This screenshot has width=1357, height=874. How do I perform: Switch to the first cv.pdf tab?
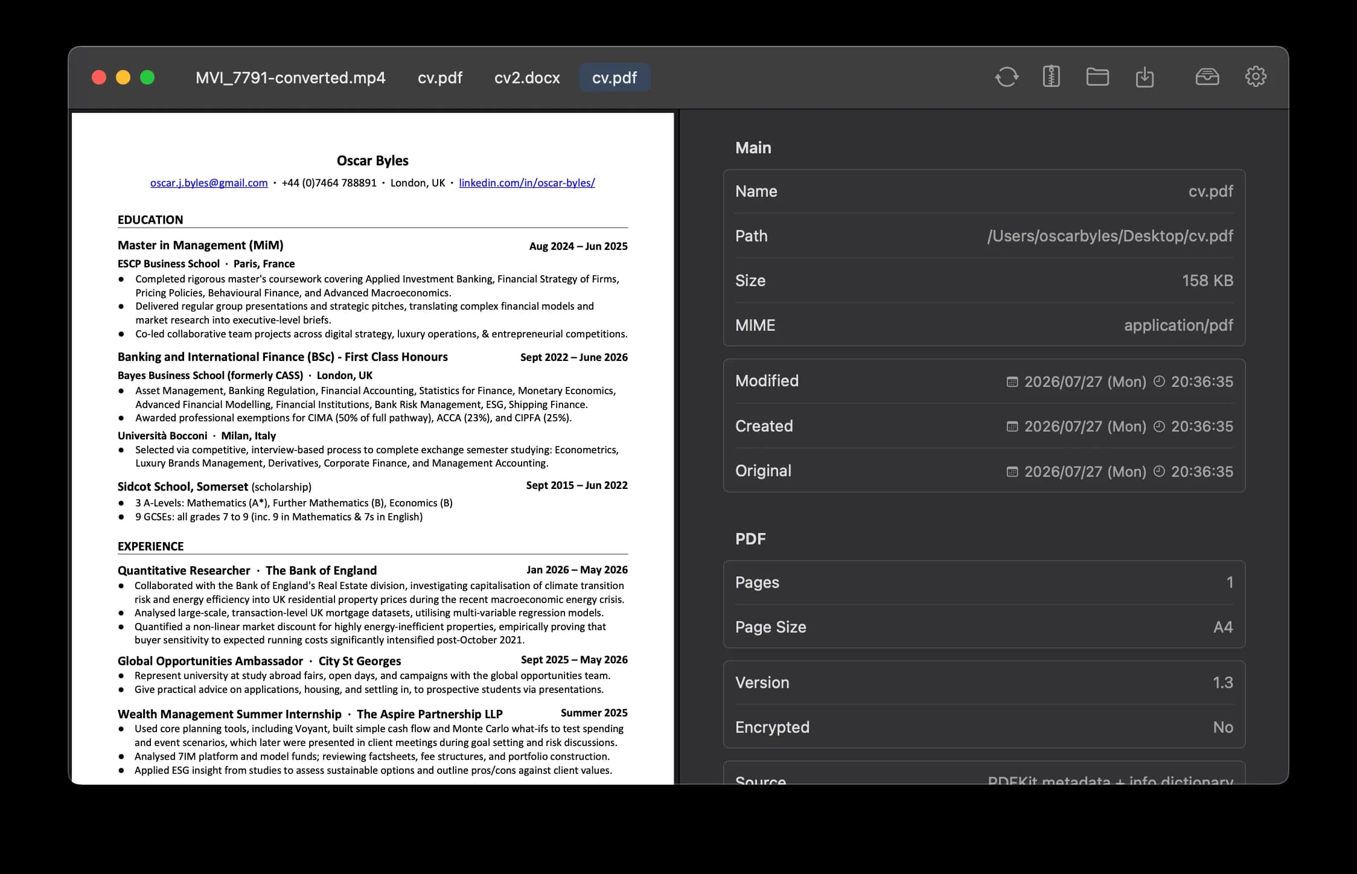click(x=440, y=77)
